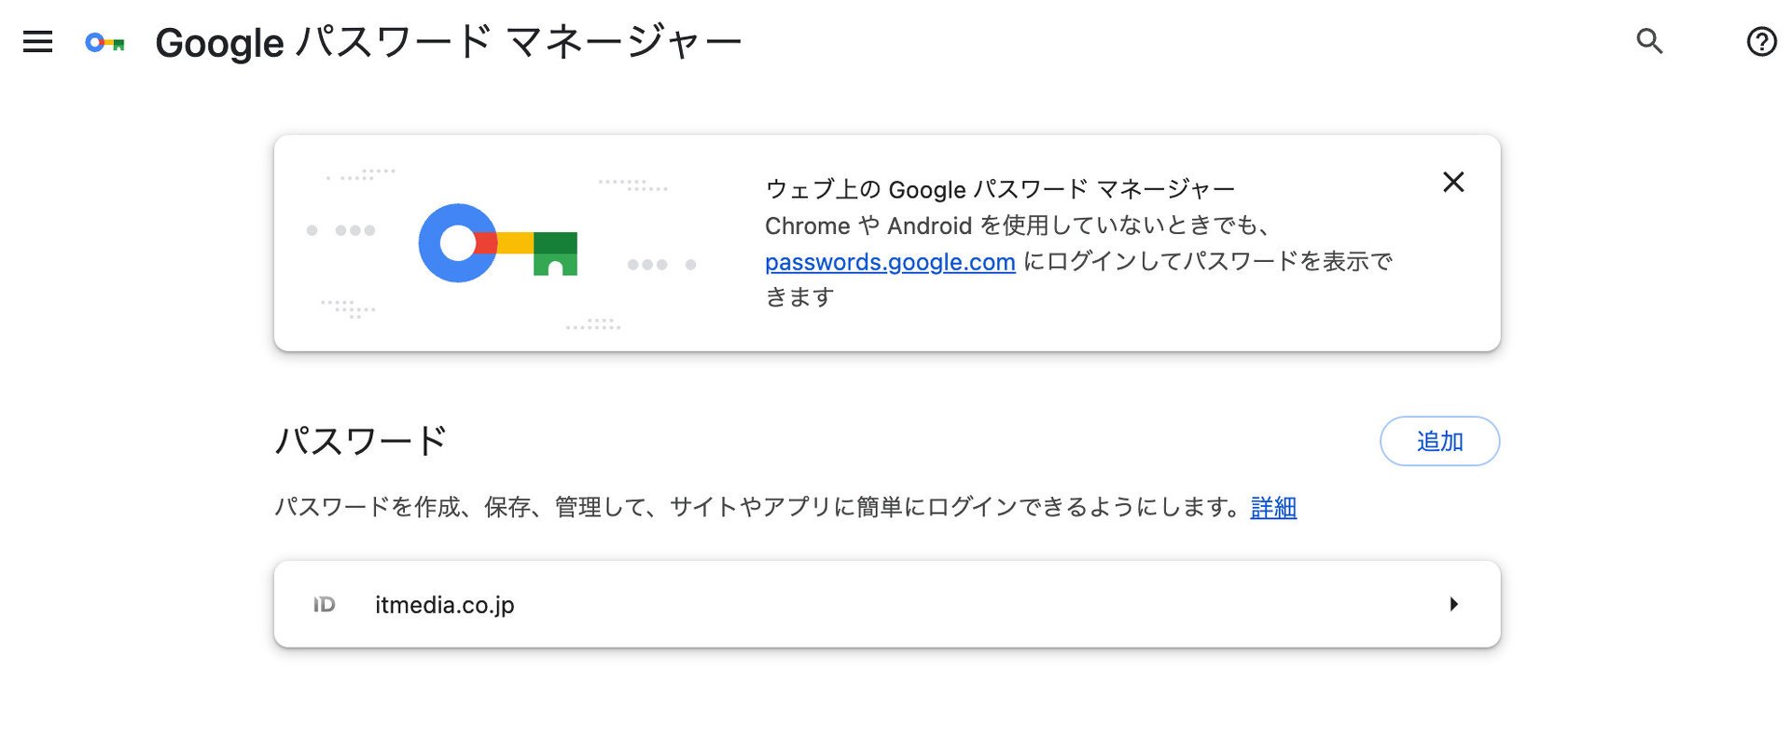Click the ID favicon beside itmedia.co.jp

pos(324,605)
